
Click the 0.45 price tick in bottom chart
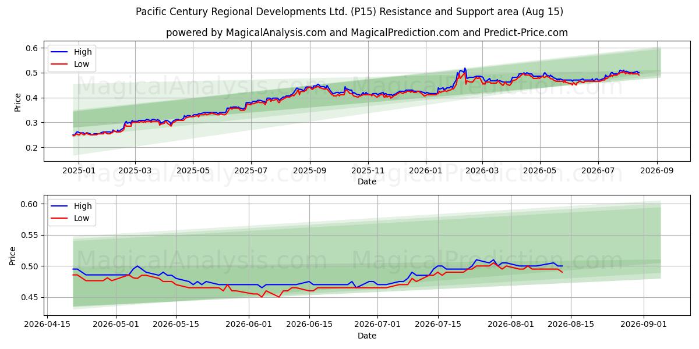30,297
